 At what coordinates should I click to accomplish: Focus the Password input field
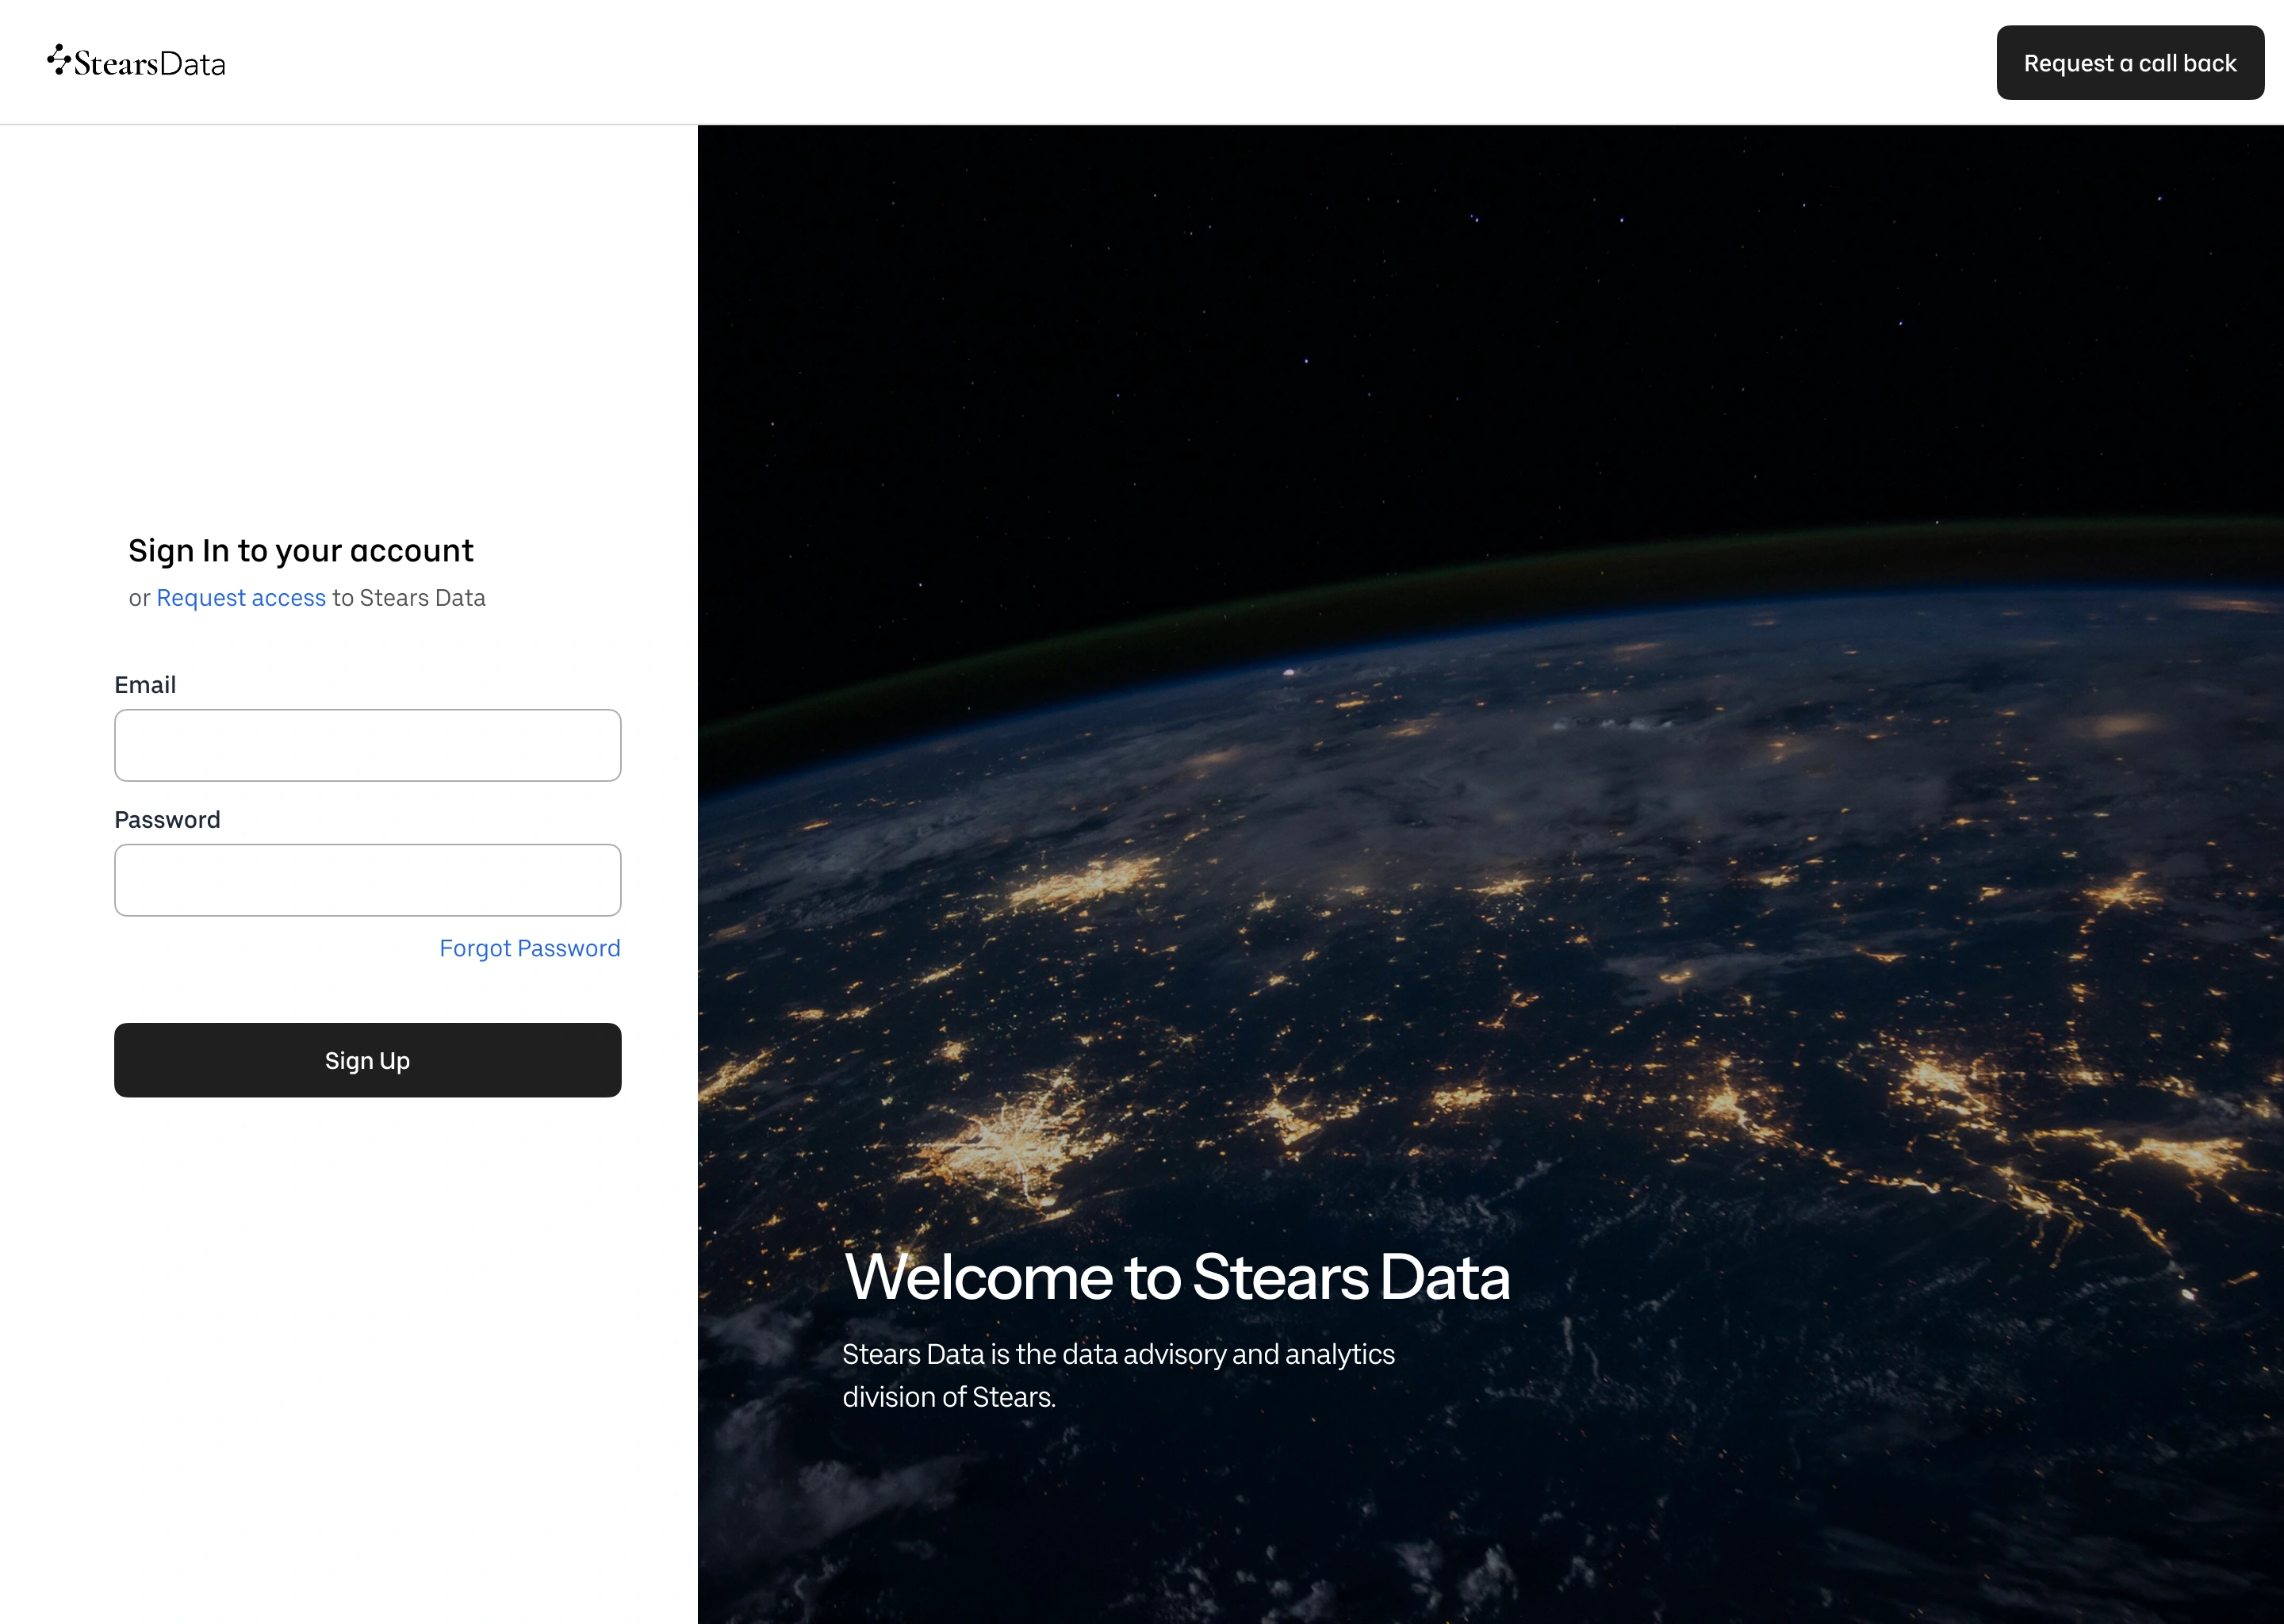pyautogui.click(x=367, y=880)
